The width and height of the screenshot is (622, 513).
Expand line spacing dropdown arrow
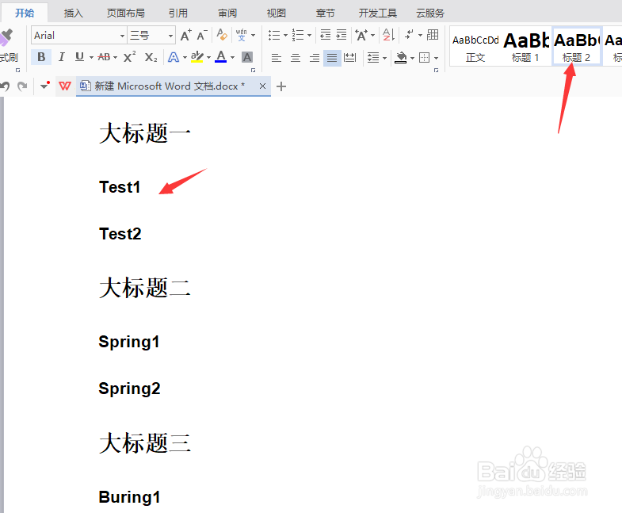(x=384, y=59)
